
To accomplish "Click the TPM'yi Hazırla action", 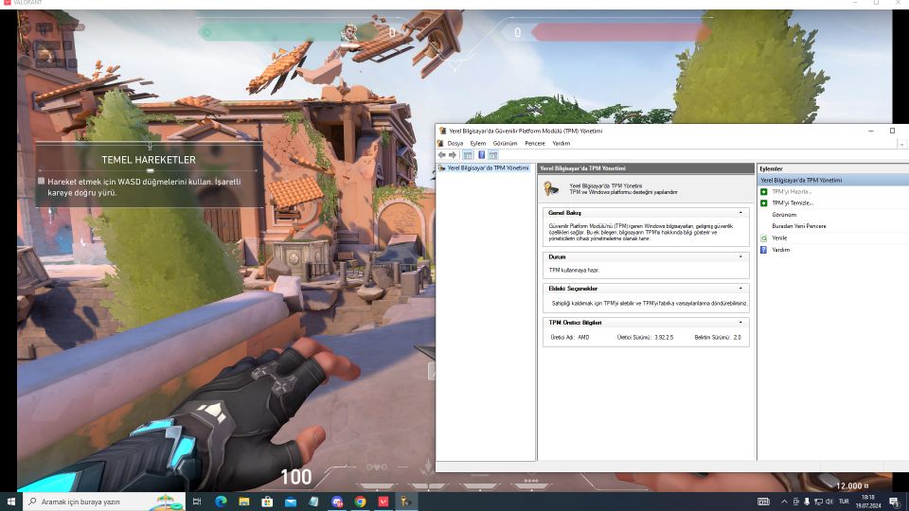I will [x=792, y=192].
